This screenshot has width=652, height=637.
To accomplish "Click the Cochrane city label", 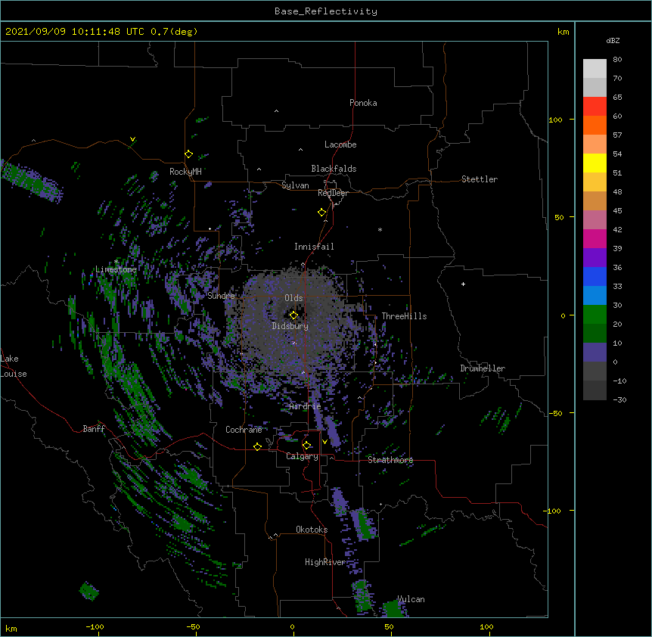I will 244,430.
